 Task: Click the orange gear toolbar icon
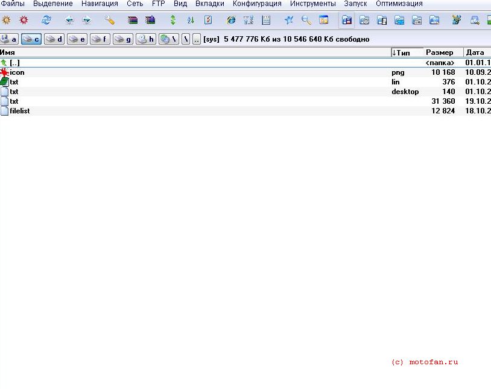coord(6,21)
